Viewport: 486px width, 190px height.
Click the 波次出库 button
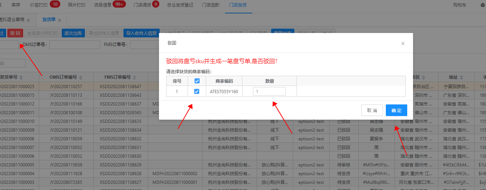pos(73,33)
